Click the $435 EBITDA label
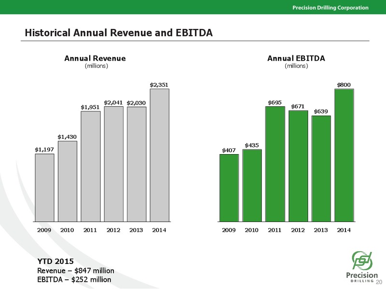386x289 pixels. click(252, 145)
